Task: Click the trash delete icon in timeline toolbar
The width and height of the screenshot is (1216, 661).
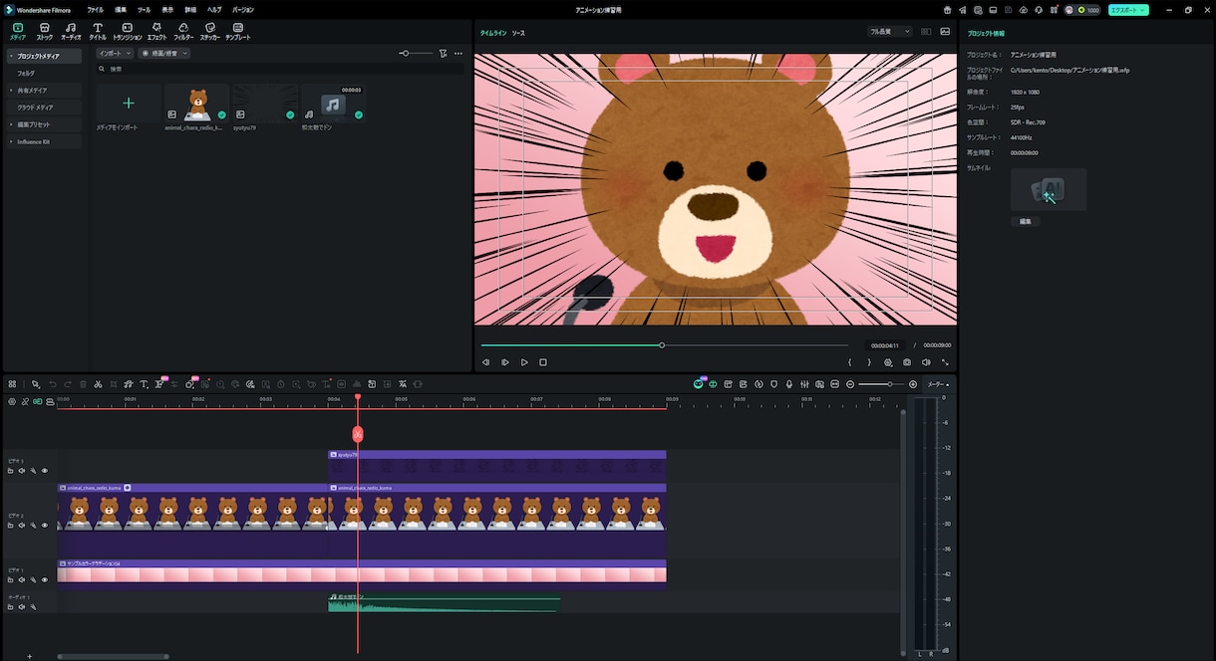Action: point(83,384)
